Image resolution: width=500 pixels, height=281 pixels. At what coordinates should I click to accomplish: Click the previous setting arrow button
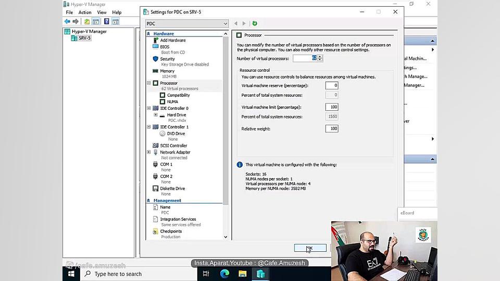235,23
